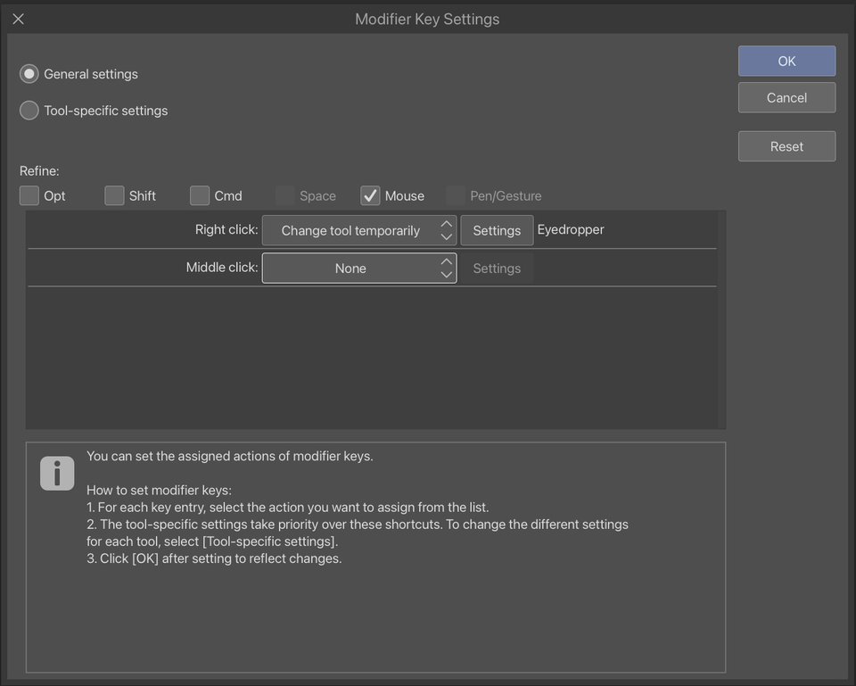
Task: Close the Modifier Key Settings dialog
Action: pos(18,19)
